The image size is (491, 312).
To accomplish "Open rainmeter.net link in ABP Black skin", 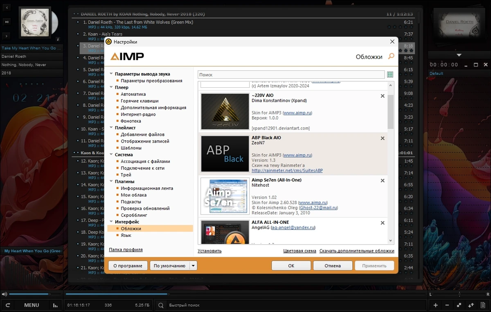I will click(287, 170).
